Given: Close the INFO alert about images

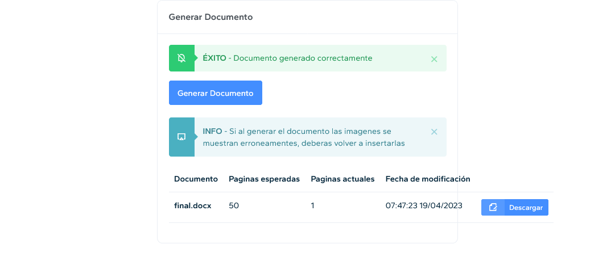Looking at the screenshot, I should (x=434, y=132).
